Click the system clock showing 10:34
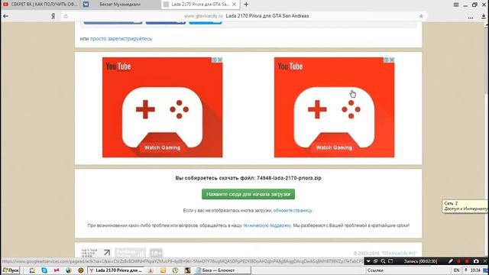 tap(475, 270)
